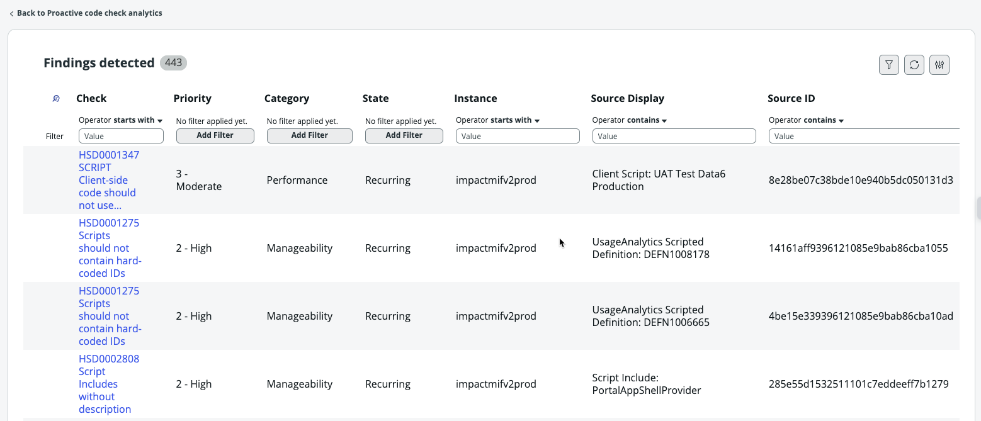Focus the Instance filter value field

(x=518, y=136)
